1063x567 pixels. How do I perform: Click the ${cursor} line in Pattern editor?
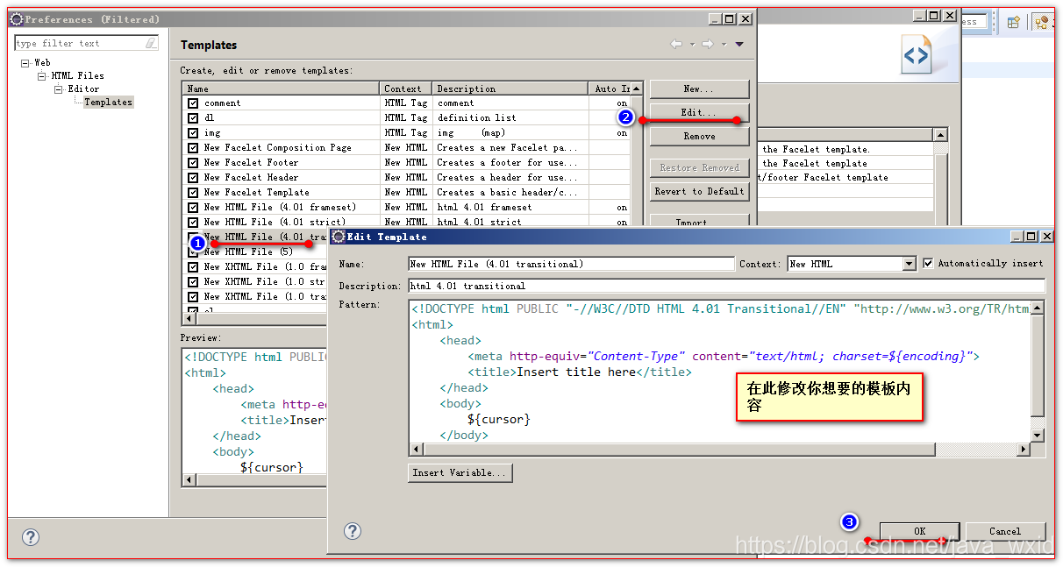coord(499,419)
